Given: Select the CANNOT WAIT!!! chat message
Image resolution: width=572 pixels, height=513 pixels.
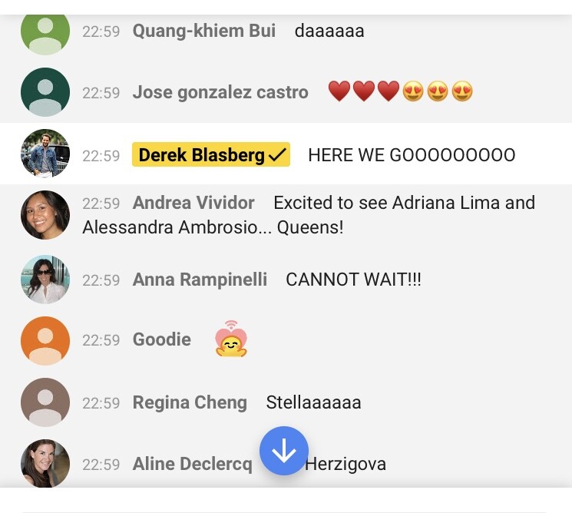Looking at the screenshot, I should pos(353,280).
